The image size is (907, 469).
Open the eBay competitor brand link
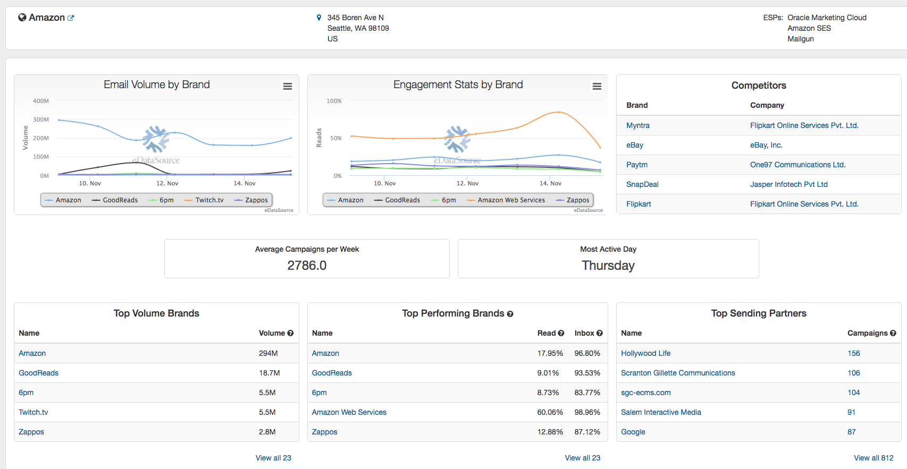(x=635, y=145)
